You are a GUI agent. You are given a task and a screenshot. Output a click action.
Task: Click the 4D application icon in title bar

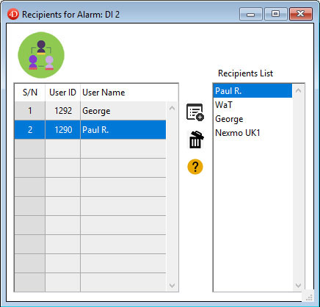(13, 14)
